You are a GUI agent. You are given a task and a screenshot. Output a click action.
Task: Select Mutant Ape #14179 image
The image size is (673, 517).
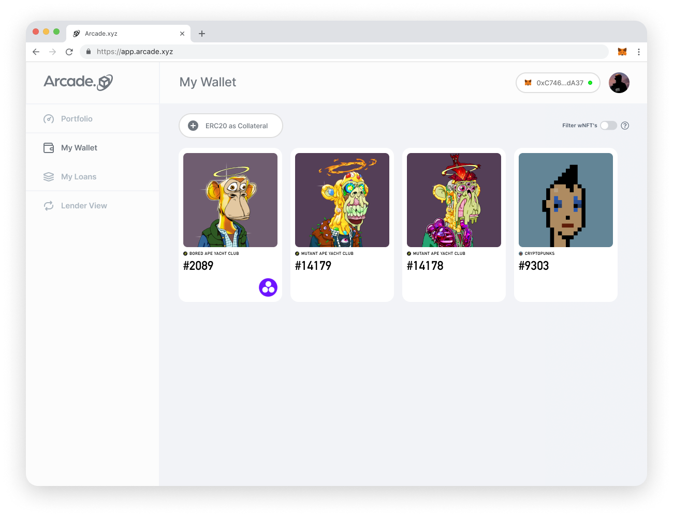342,200
